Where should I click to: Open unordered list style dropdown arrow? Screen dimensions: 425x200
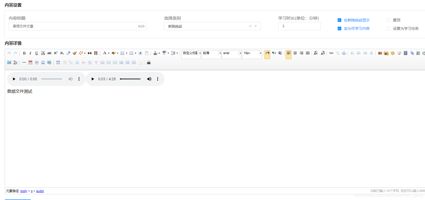coord(135,53)
